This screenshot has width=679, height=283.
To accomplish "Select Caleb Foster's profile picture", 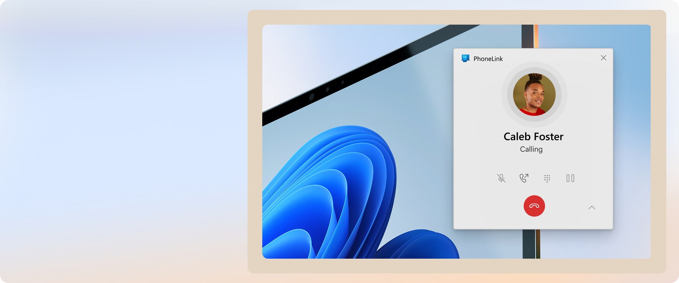I will click(x=534, y=95).
